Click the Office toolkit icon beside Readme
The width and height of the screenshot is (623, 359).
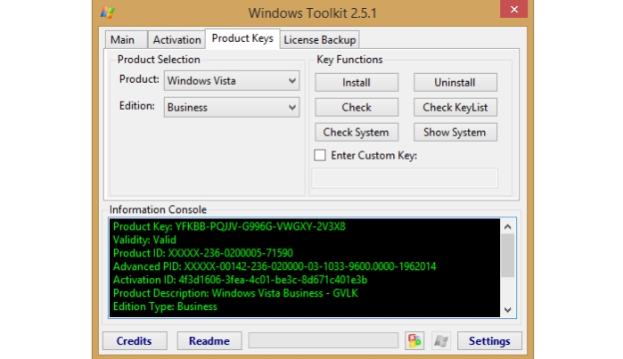tap(414, 340)
